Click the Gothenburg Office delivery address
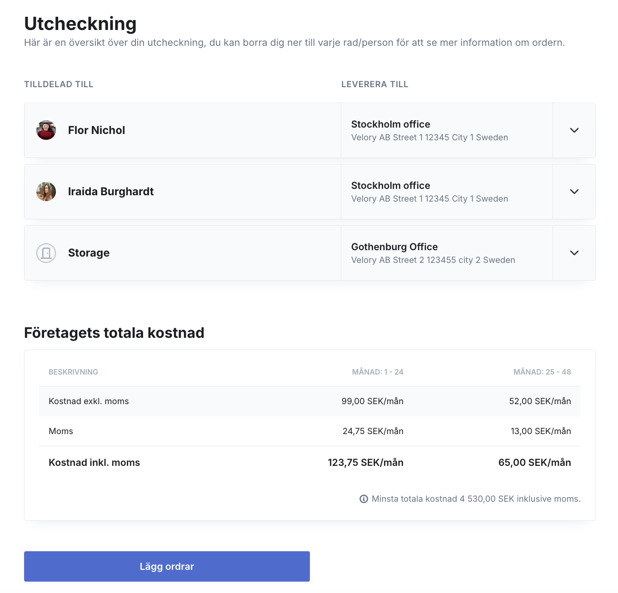Screen dimensions: 618x593 coord(433,253)
